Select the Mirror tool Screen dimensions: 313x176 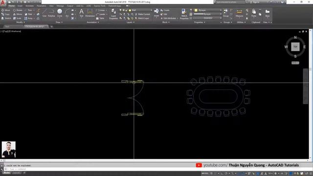pyautogui.click(x=18, y=14)
